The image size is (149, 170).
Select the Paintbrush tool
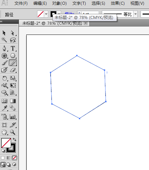click(x=4, y=63)
